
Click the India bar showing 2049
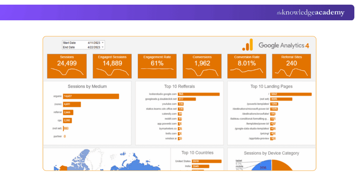tap(201, 166)
